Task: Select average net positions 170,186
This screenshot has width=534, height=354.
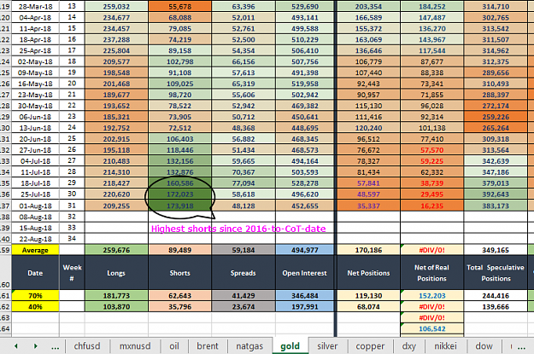Action: click(x=368, y=250)
